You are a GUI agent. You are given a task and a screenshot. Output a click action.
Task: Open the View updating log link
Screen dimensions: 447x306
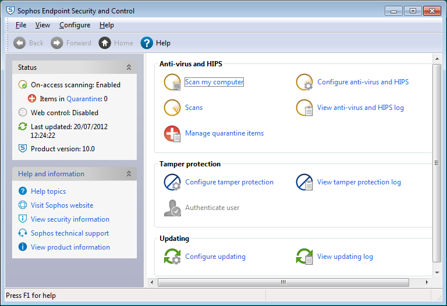[345, 257]
